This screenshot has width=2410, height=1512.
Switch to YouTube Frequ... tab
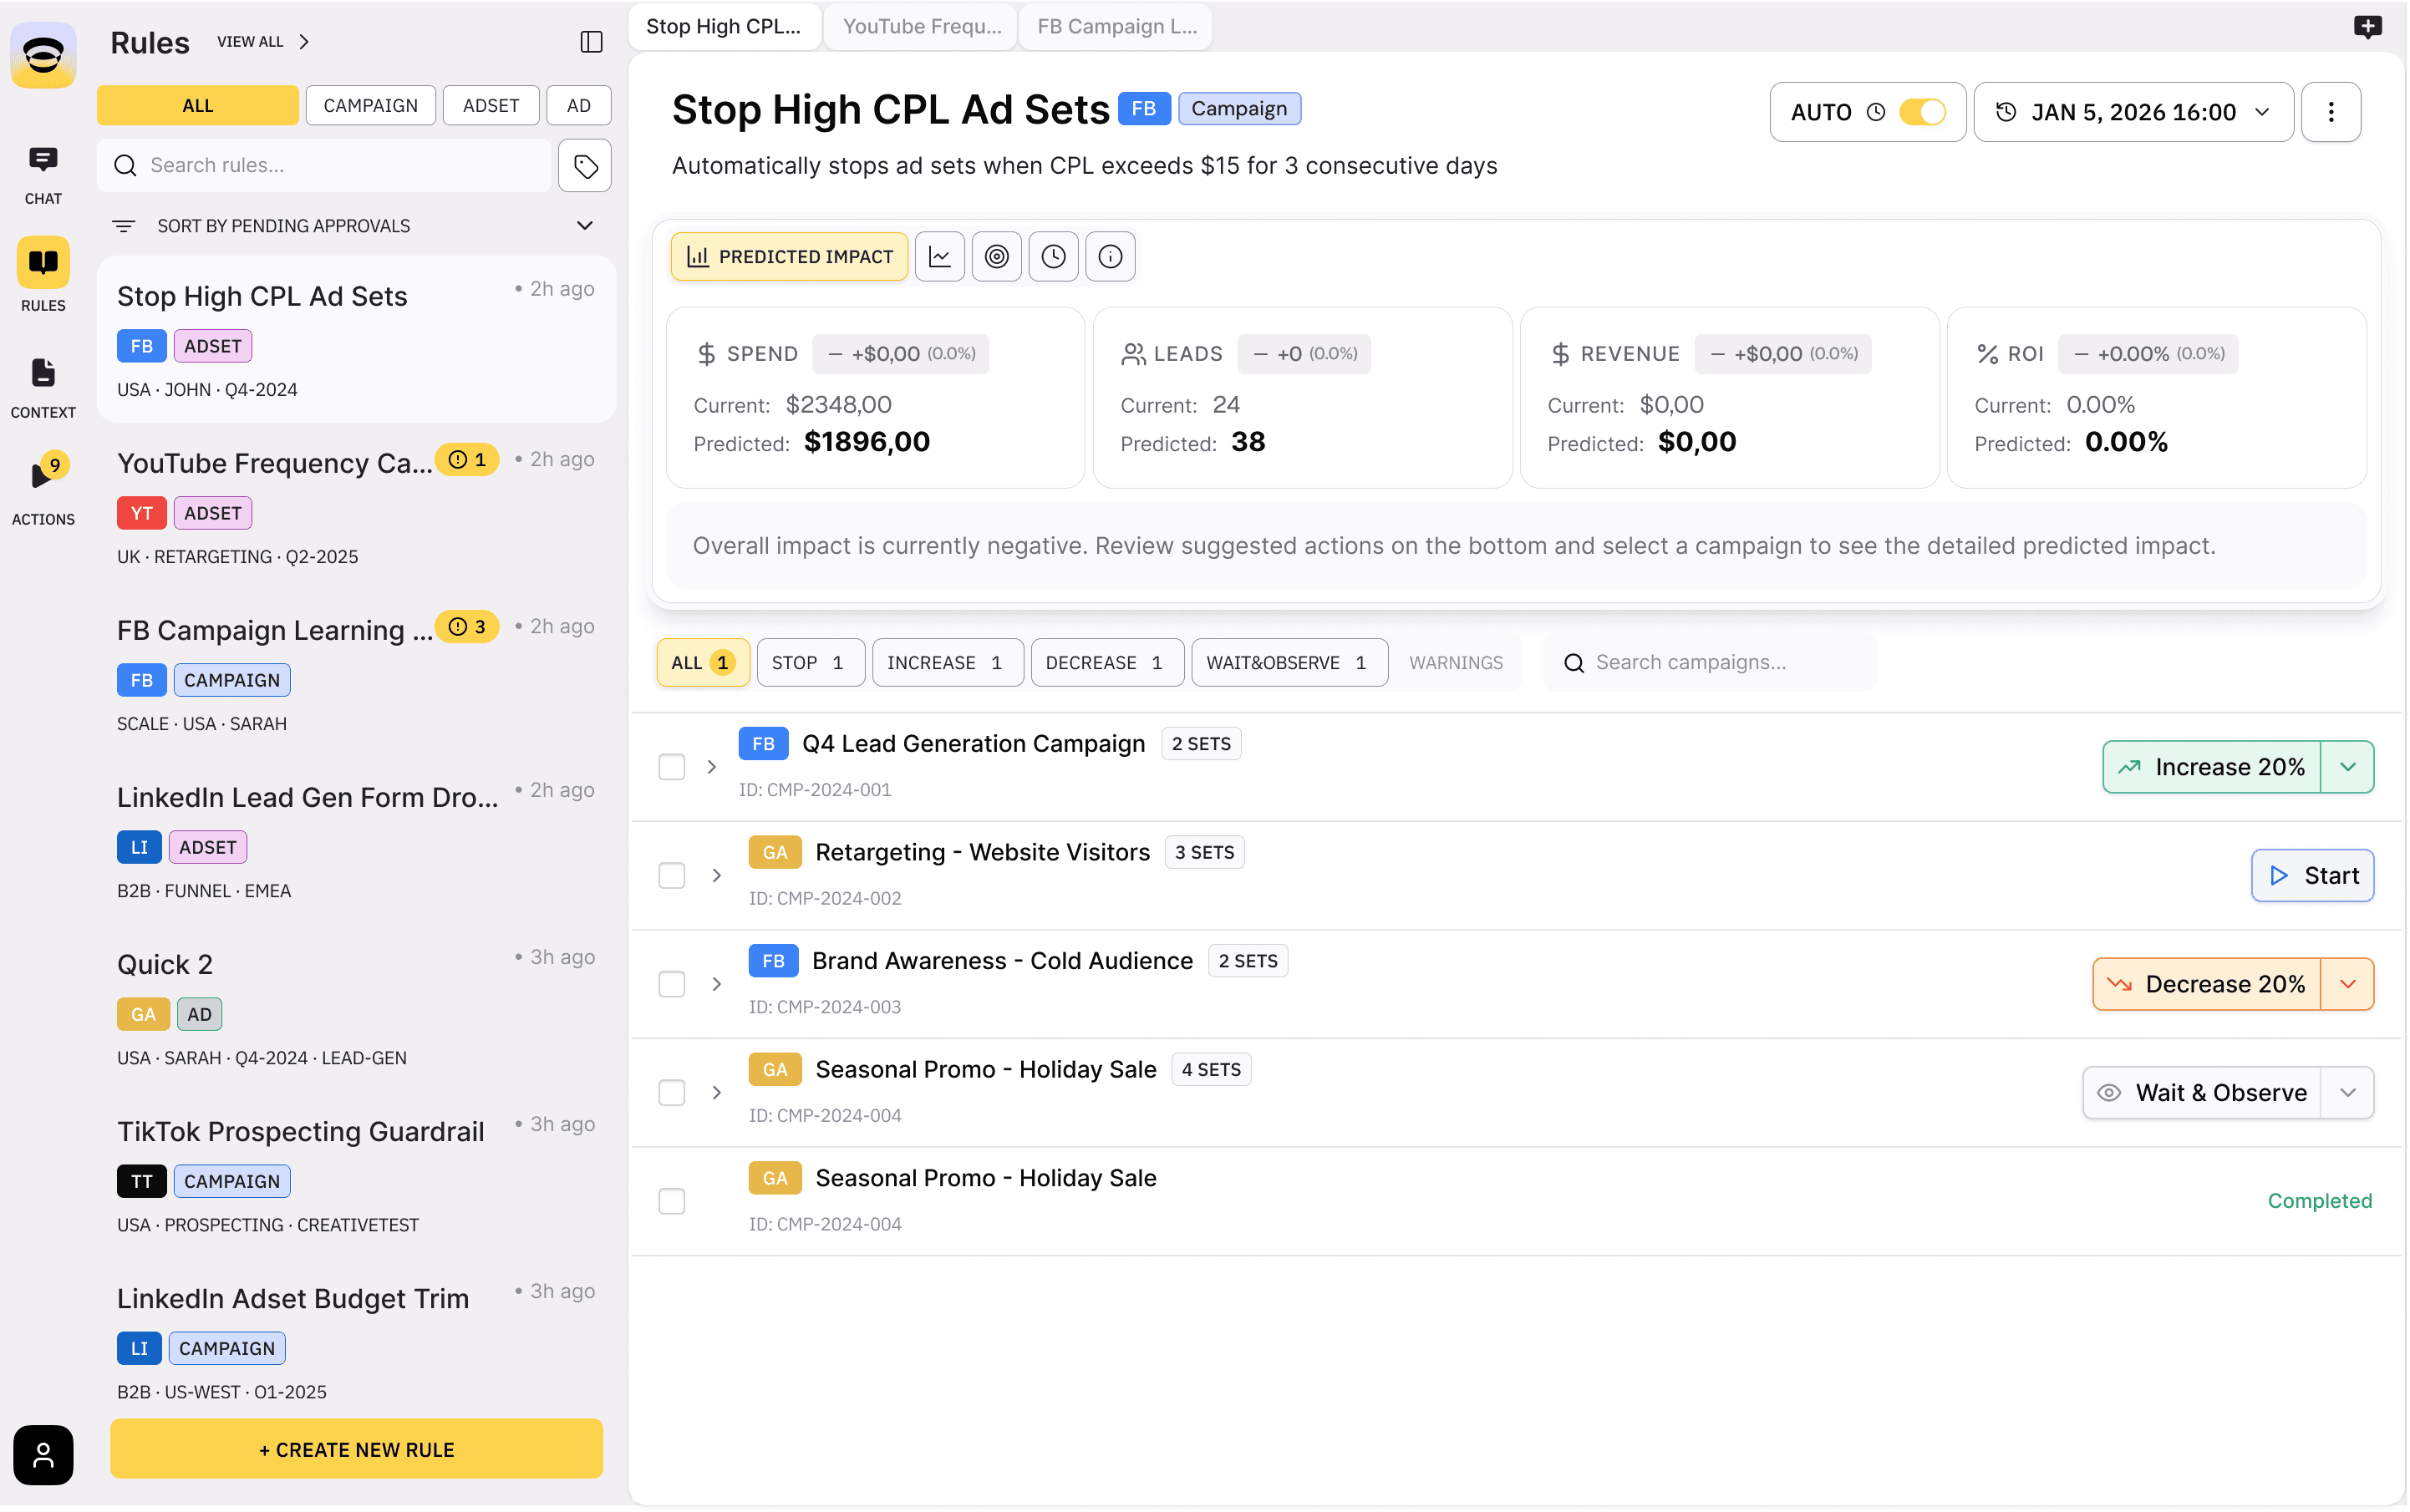(x=922, y=27)
